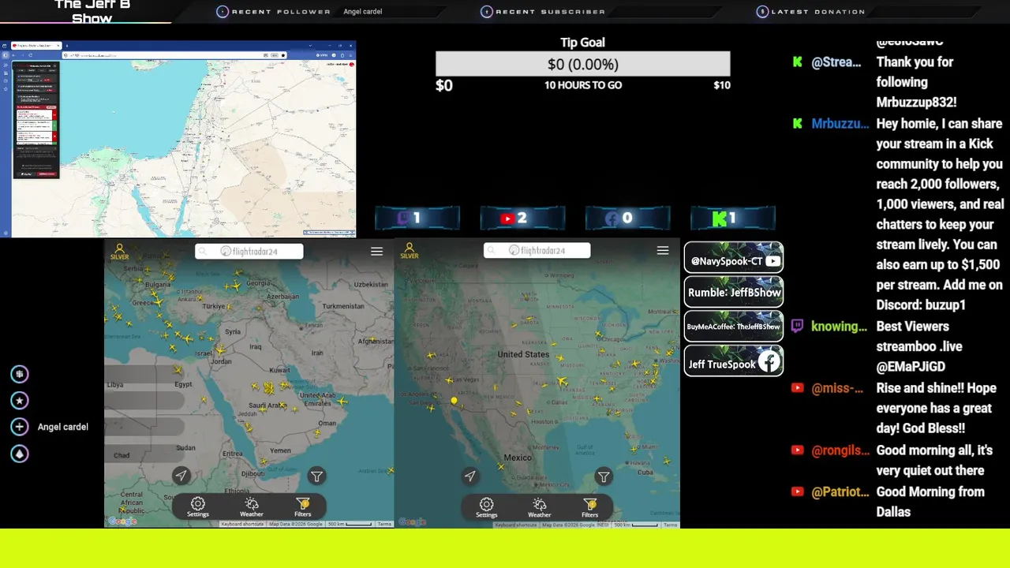Viewport: 1010px width, 568px height.
Task: Select Mrbuzzu... username in chat
Action: [840, 124]
